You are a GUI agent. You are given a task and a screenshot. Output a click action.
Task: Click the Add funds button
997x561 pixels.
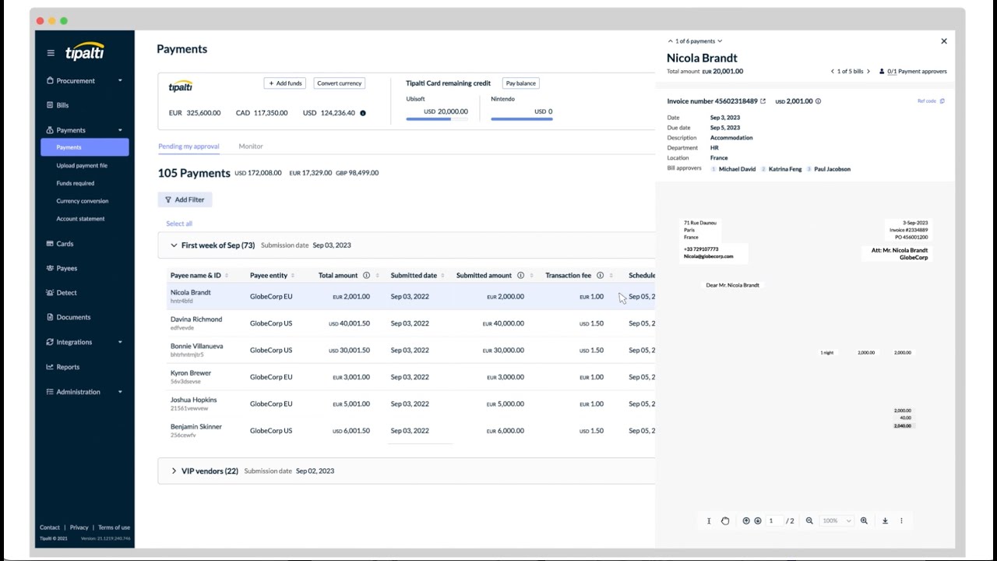pos(284,83)
